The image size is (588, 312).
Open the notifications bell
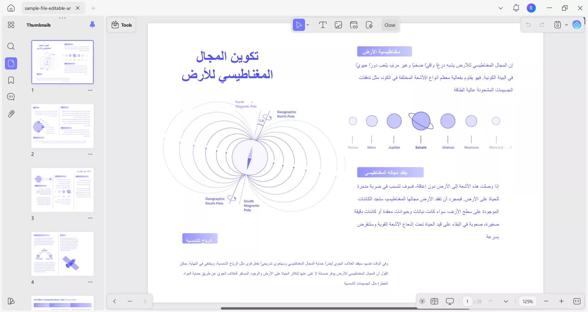[x=516, y=8]
